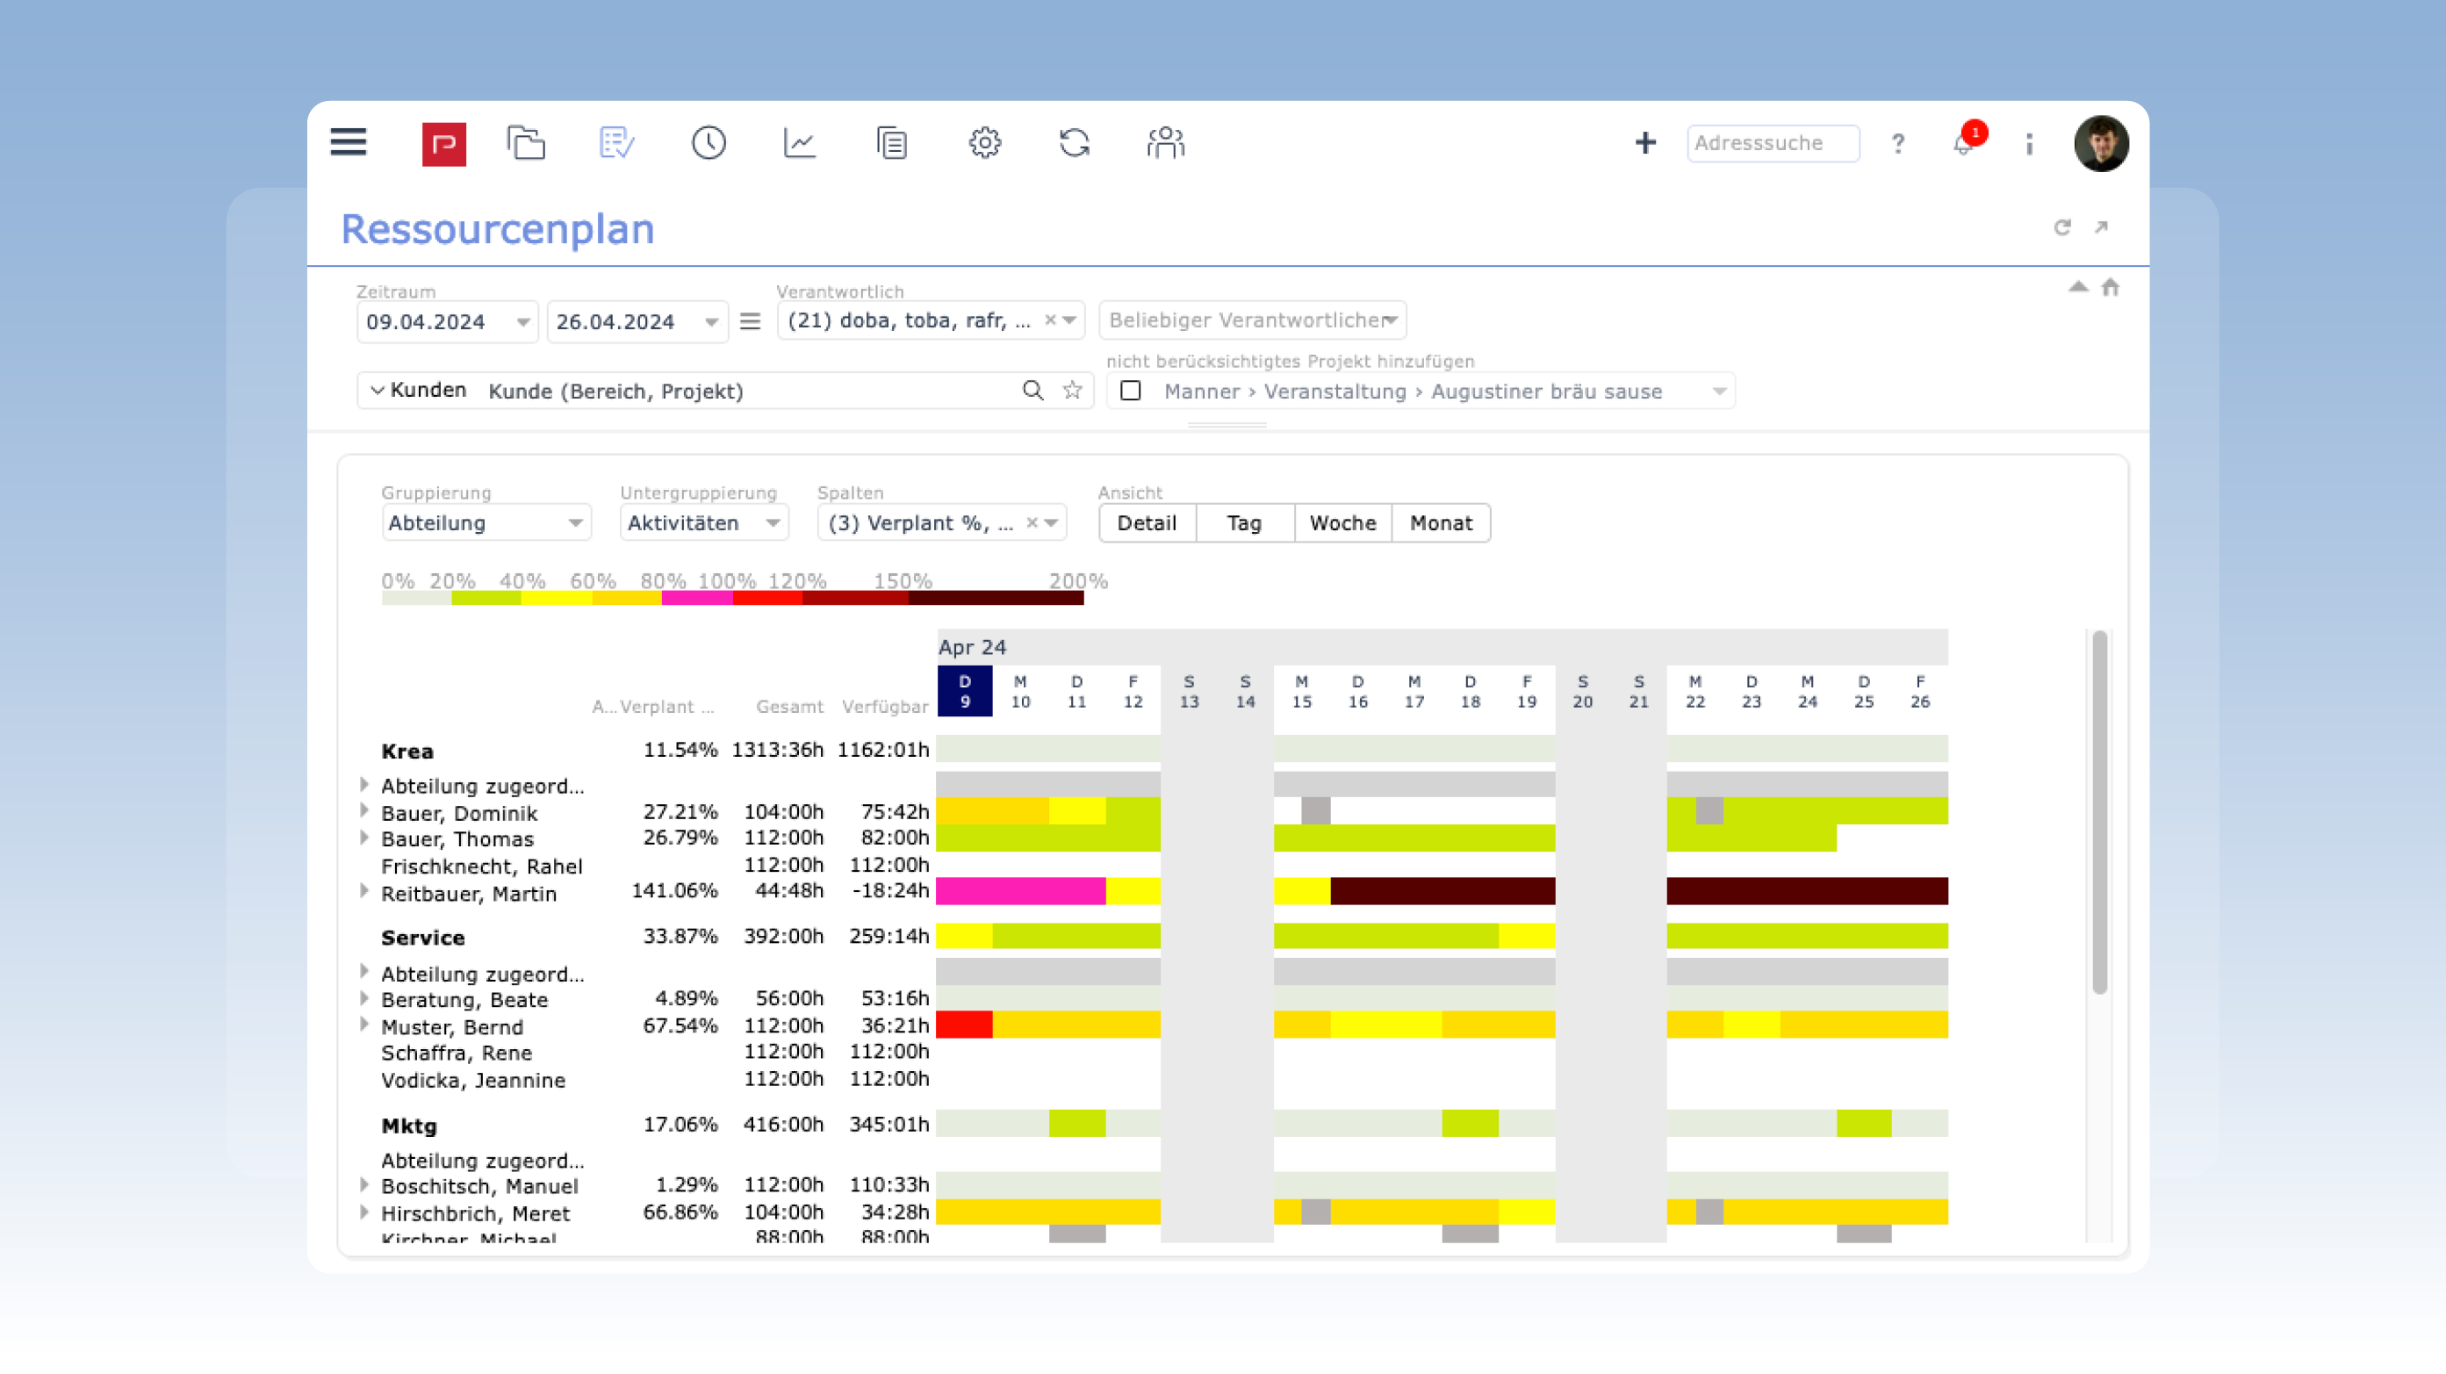This screenshot has width=2446, height=1374.
Task: Open the Gruppierung Abteilung dropdown
Action: point(486,523)
